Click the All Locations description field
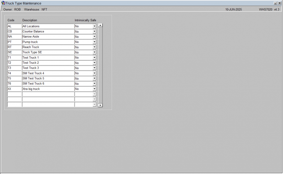This screenshot has height=174, width=284. pyautogui.click(x=48, y=26)
